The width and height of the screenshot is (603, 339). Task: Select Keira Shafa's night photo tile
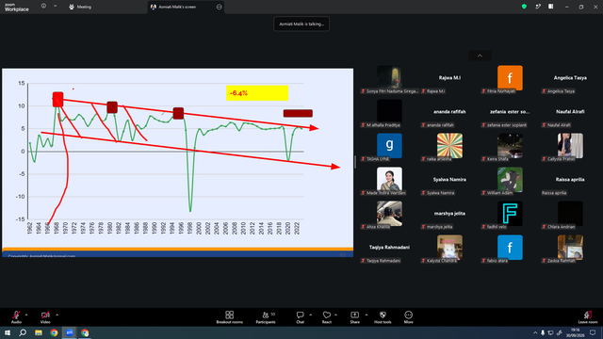[510, 146]
